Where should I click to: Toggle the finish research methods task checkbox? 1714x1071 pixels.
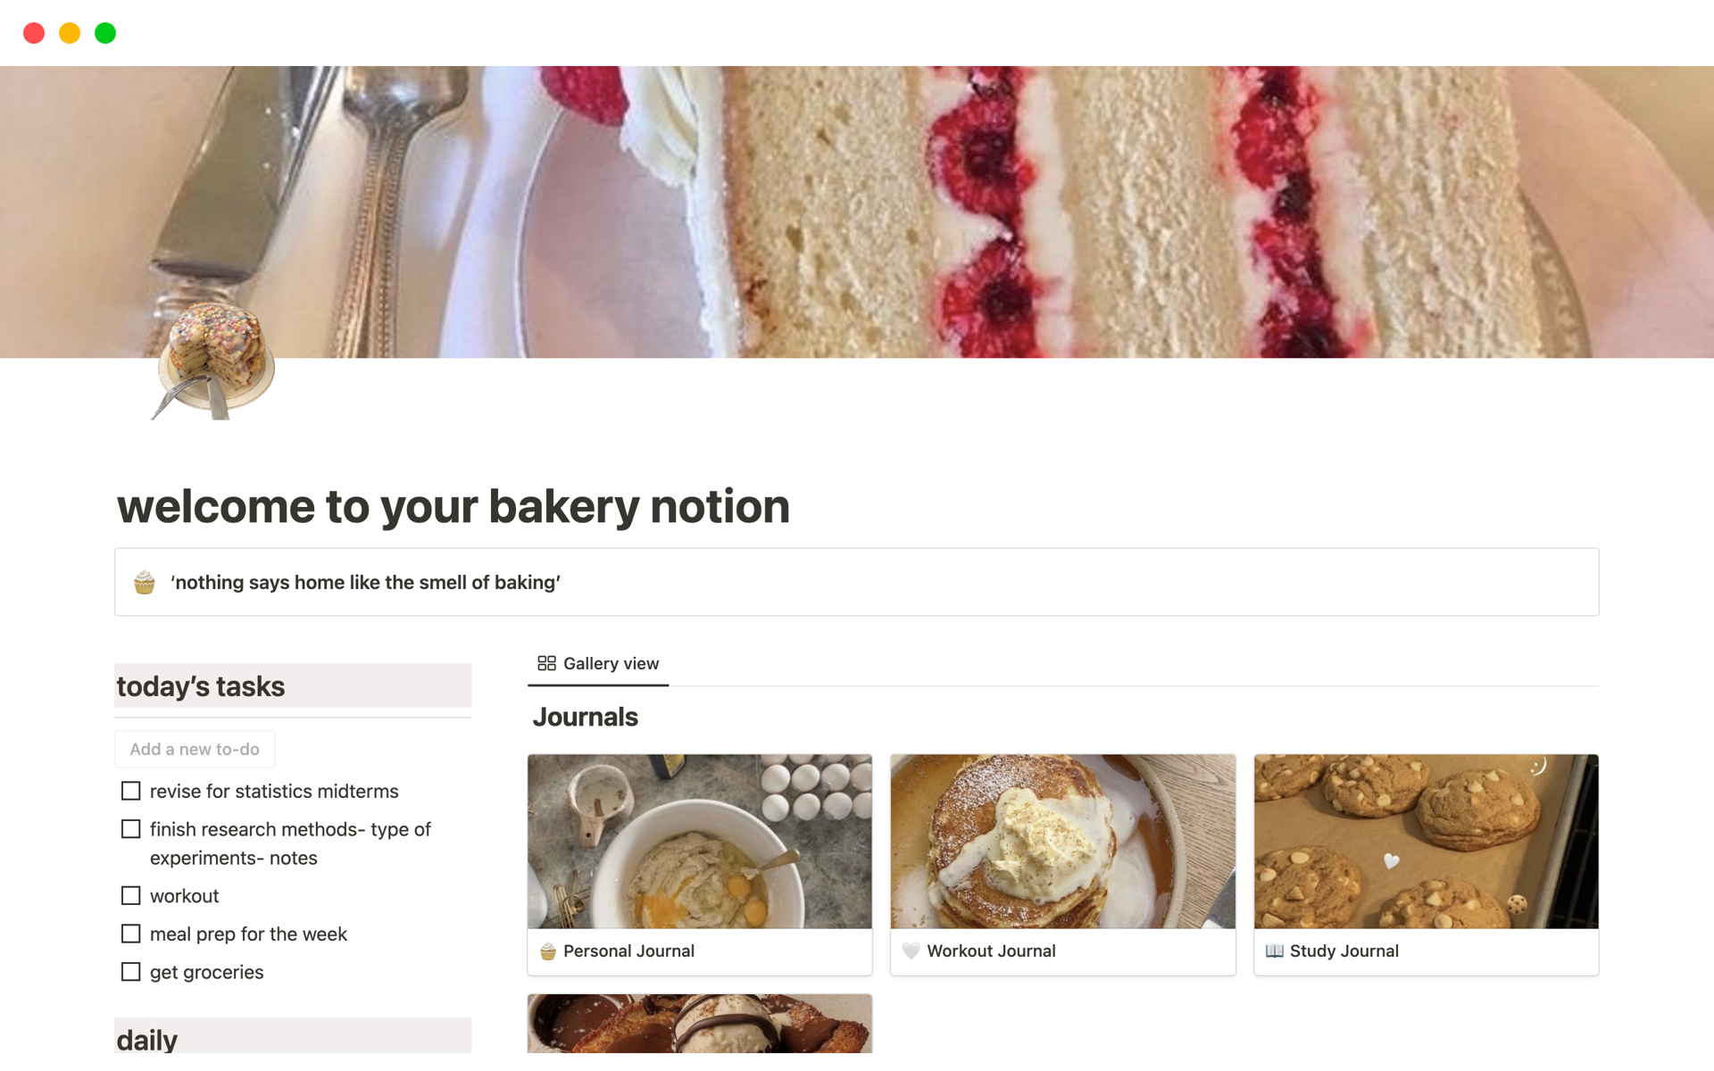[131, 830]
